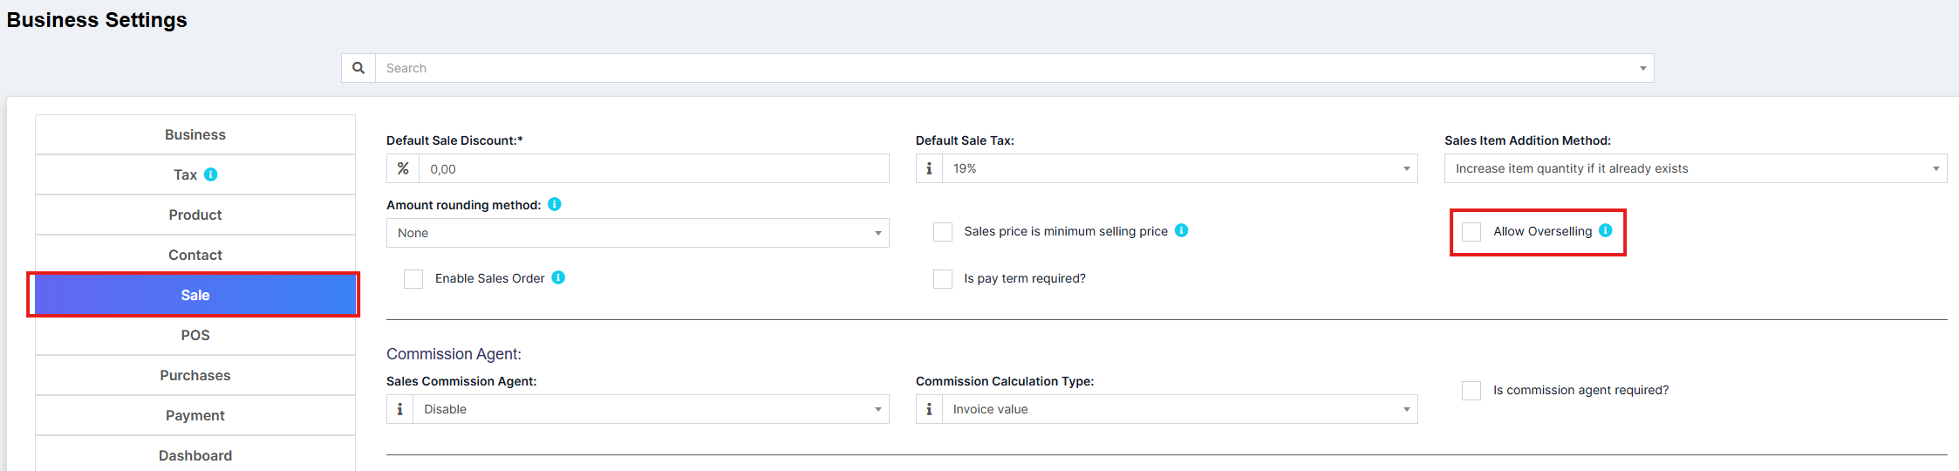Click info icon next to Amount rounding method
This screenshot has width=1959, height=471.
(x=555, y=204)
